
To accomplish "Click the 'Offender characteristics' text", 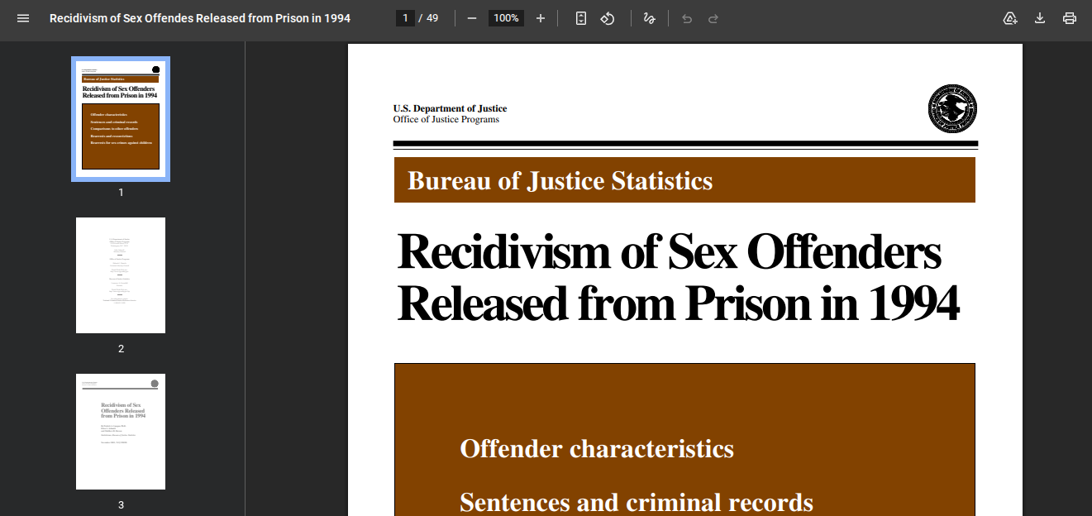I will click(597, 448).
